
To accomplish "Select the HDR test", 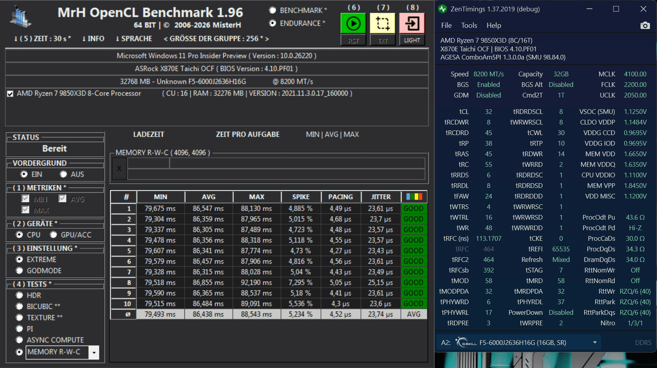I will tap(19, 295).
